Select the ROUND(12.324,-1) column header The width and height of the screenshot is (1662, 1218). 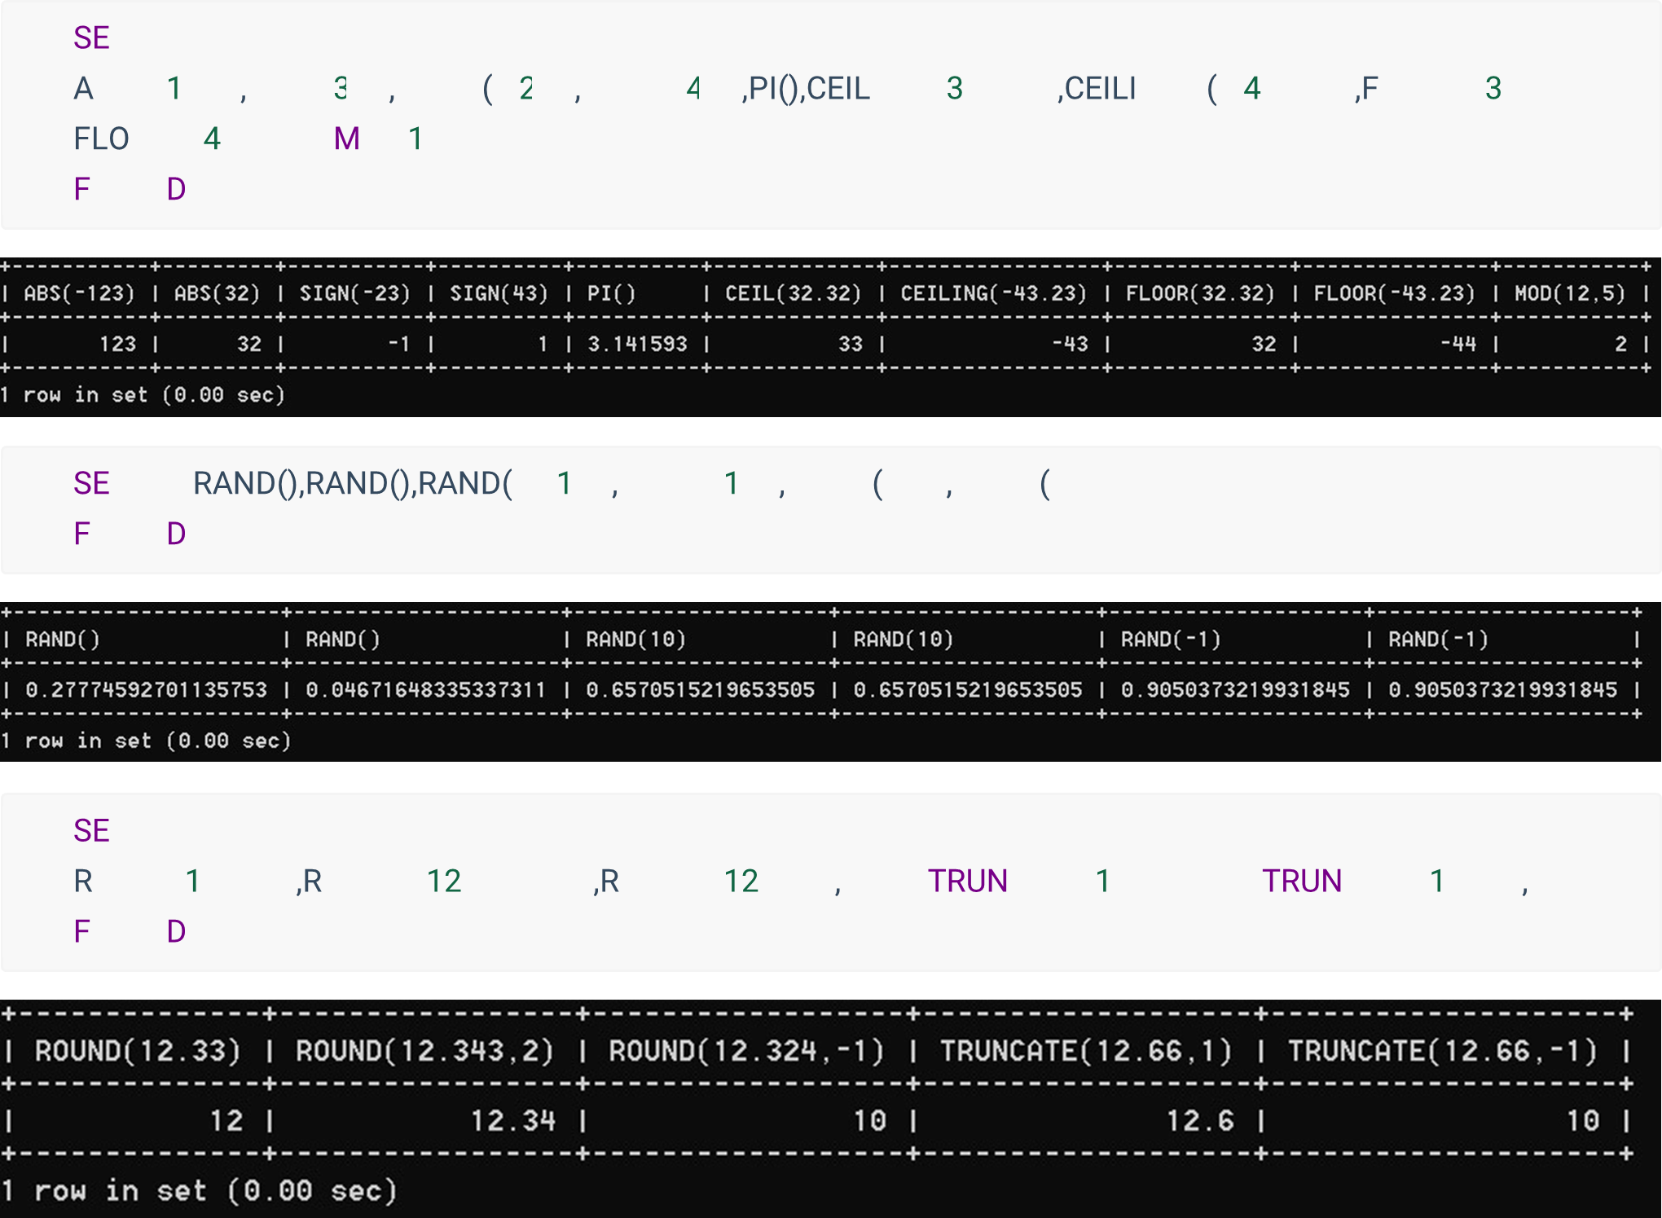pos(746,1051)
